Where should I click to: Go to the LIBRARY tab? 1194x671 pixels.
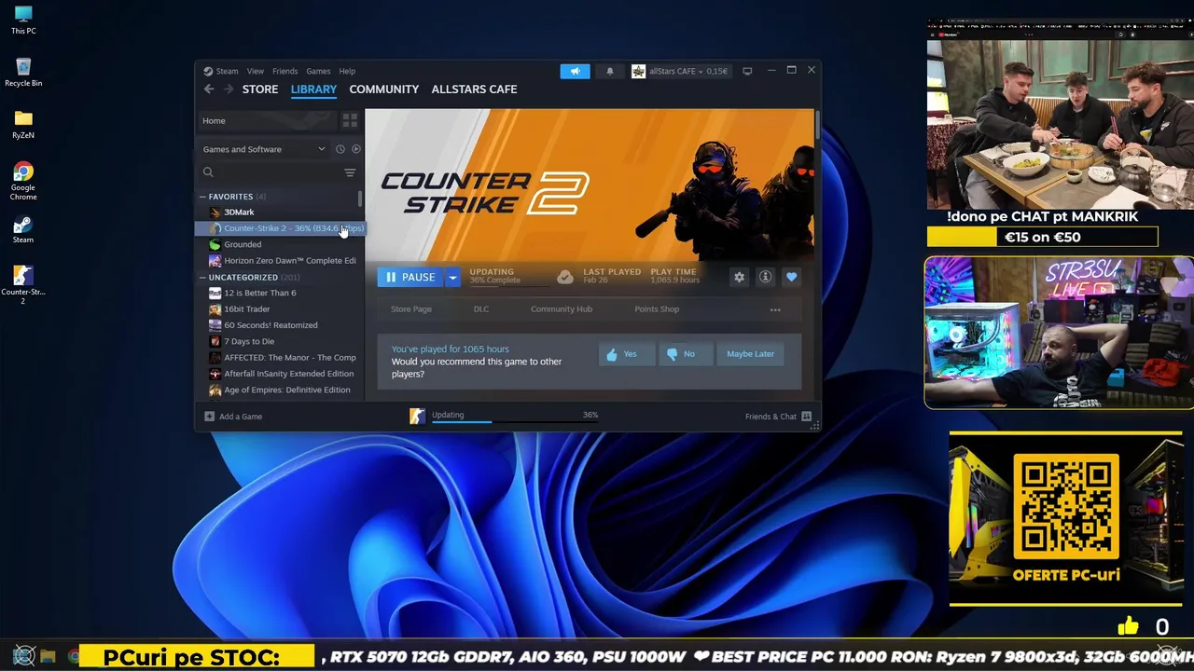click(x=313, y=89)
